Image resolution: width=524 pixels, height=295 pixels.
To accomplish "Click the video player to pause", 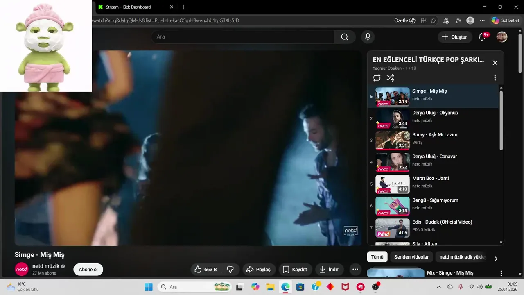I will click(188, 148).
